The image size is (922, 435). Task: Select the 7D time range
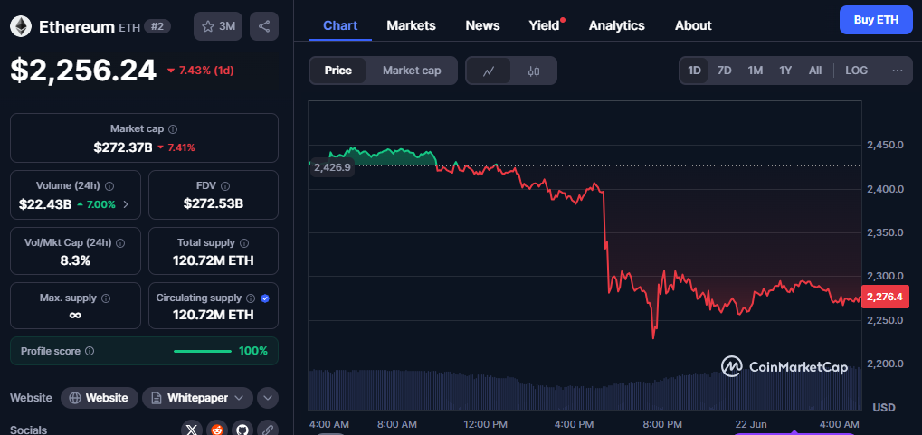tap(725, 71)
